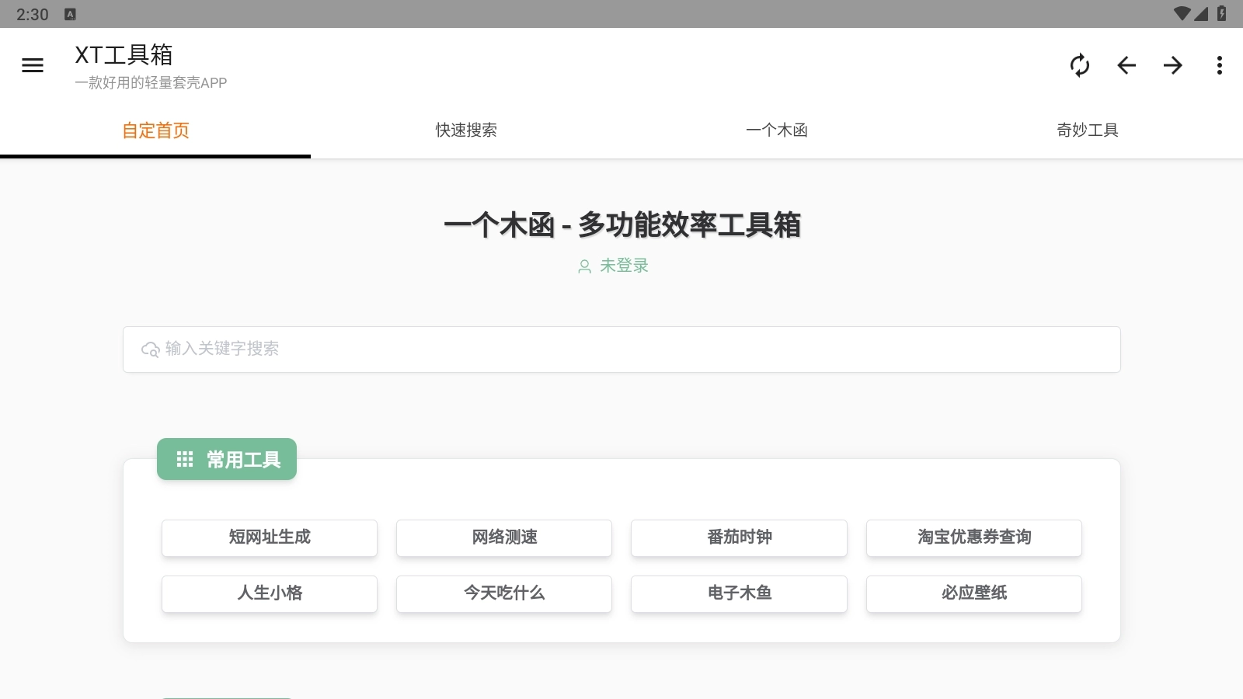
Task: Switch to the 一个木函 tab
Action: click(x=777, y=130)
